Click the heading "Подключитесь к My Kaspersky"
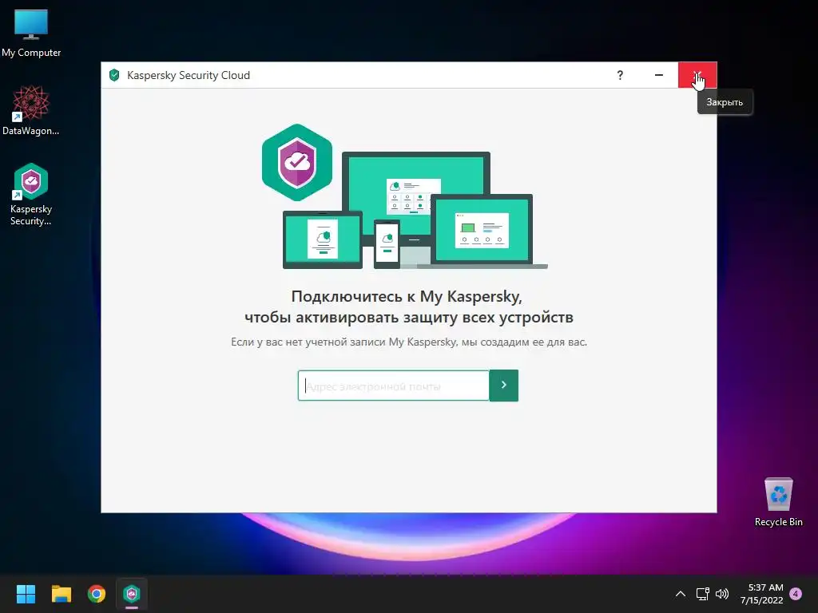This screenshot has height=613, width=818. (x=407, y=296)
